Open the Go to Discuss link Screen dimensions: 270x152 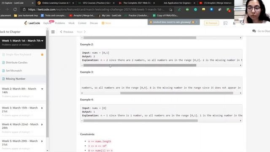point(261,31)
